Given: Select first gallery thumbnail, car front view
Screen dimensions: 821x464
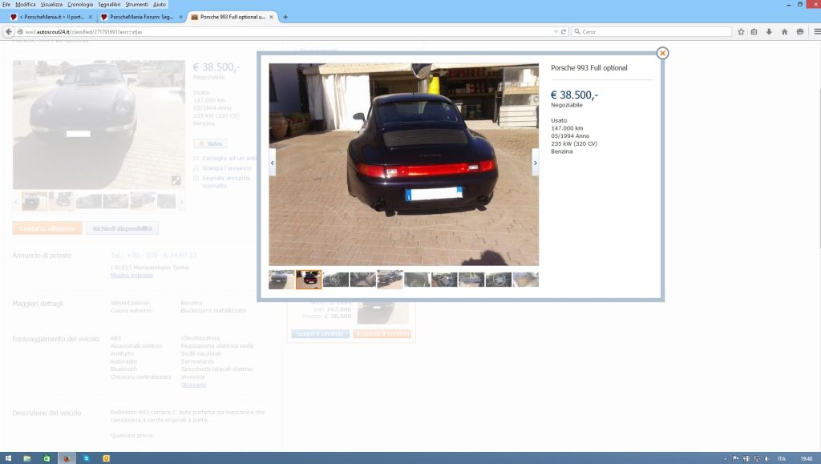Looking at the screenshot, I should click(x=281, y=280).
